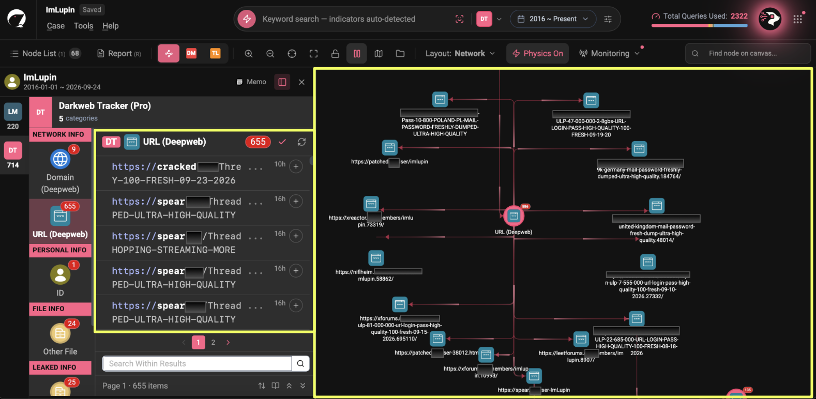Expand the 2016 ~ Present date dropdown
Image resolution: width=816 pixels, height=399 pixels.
click(x=553, y=19)
